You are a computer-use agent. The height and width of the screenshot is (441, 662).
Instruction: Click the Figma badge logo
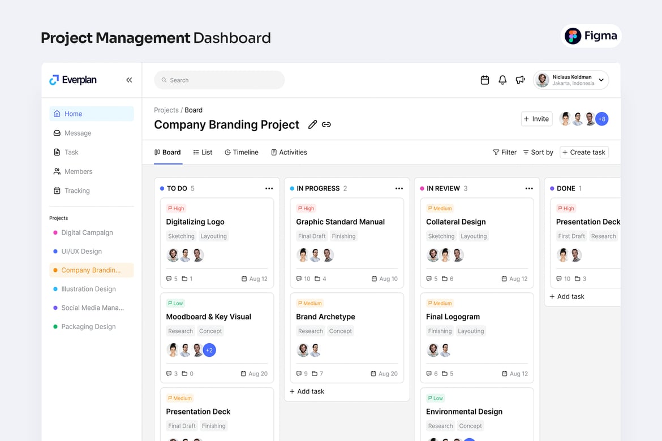591,36
